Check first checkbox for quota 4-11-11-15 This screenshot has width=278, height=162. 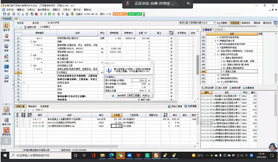(x=23, y=122)
